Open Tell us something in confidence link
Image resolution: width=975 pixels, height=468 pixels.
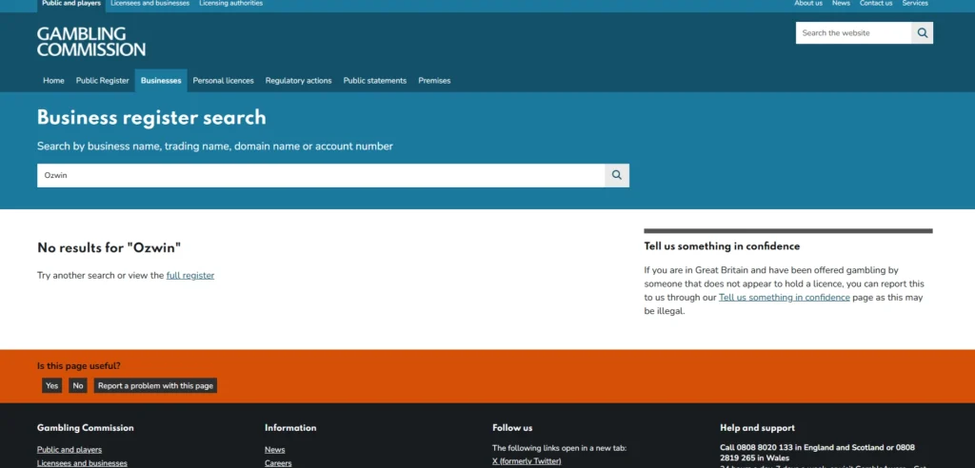coord(785,298)
